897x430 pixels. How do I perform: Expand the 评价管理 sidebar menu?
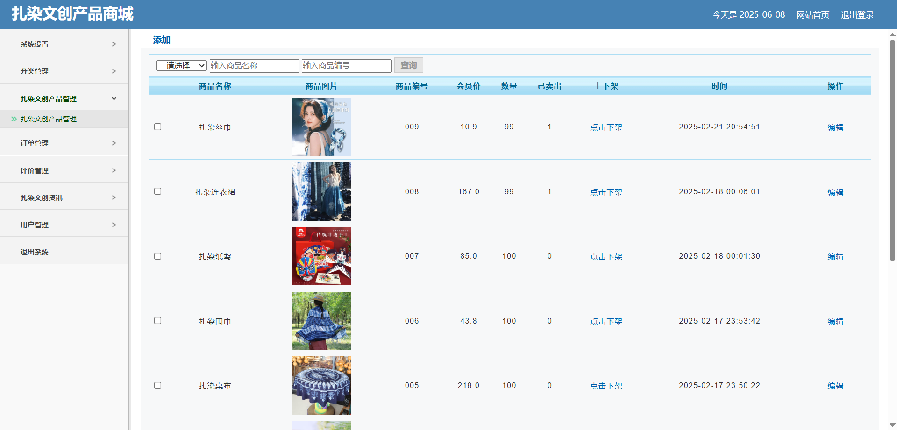[64, 170]
